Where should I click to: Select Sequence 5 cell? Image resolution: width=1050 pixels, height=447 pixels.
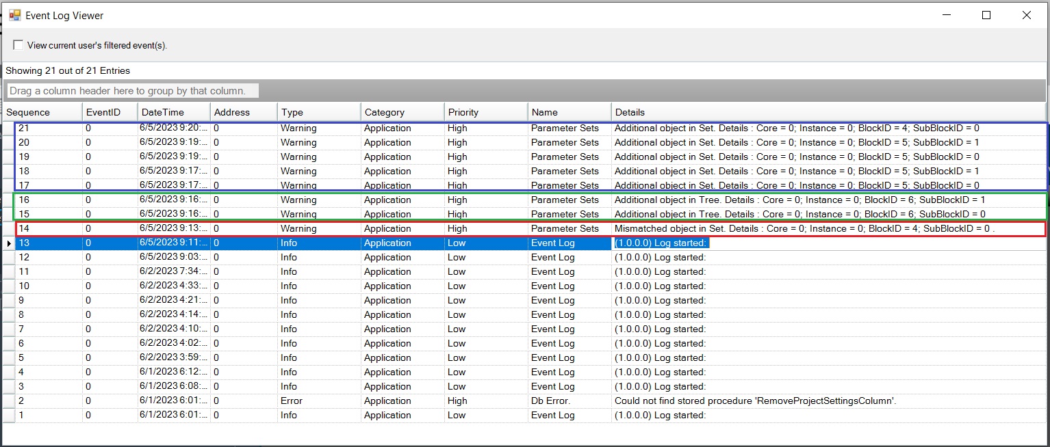pyautogui.click(x=49, y=357)
